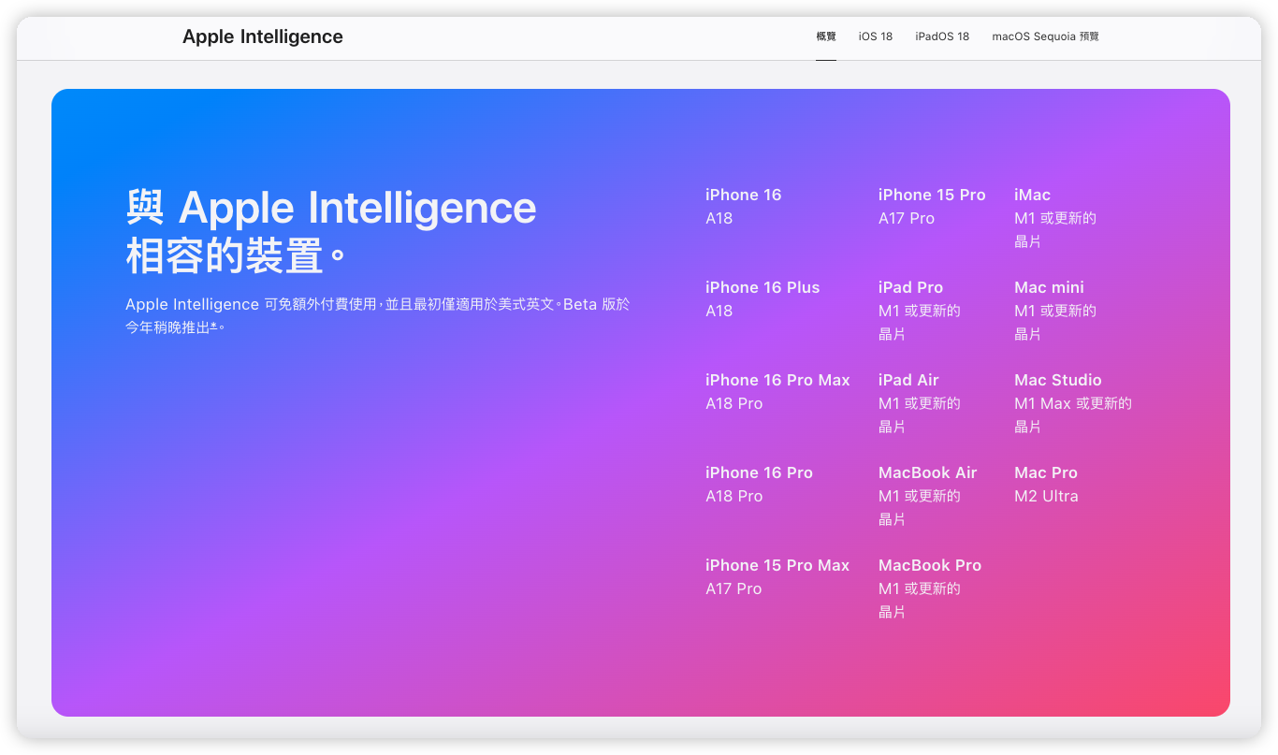Switch to the iPadOS 18 tab
Screen dimensions: 1278x755
(942, 36)
